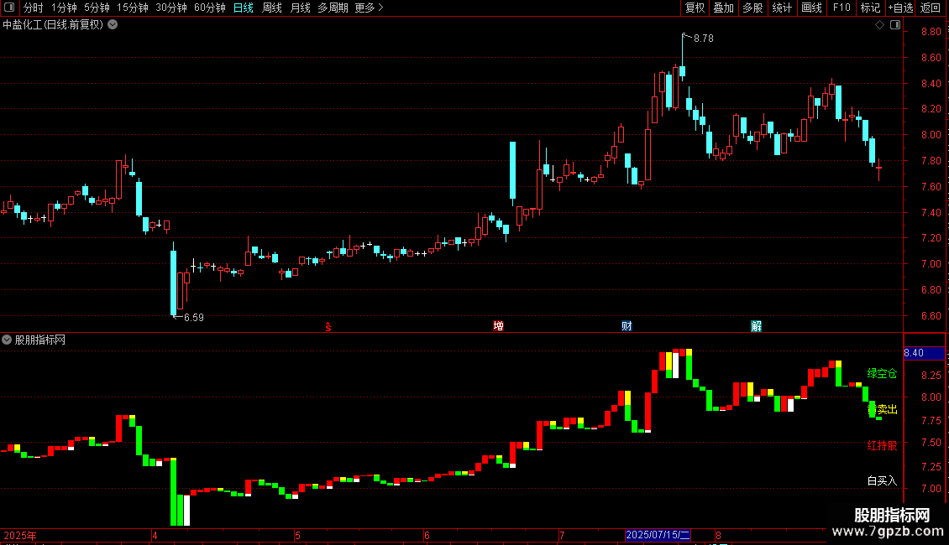The width and height of the screenshot is (949, 545).
Task: Open the 复权 adjustment options
Action: pos(695,8)
